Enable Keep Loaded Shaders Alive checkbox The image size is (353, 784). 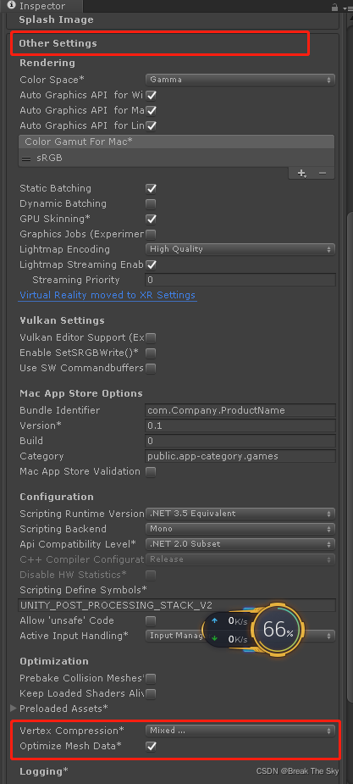tap(151, 693)
